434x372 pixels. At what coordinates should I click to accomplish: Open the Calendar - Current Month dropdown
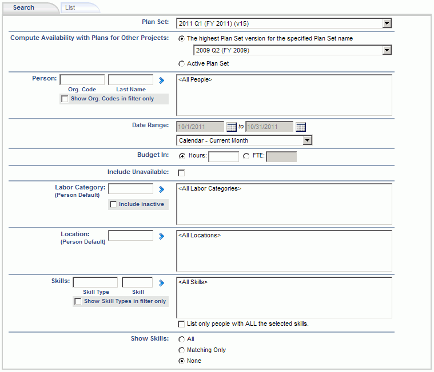[x=307, y=140]
